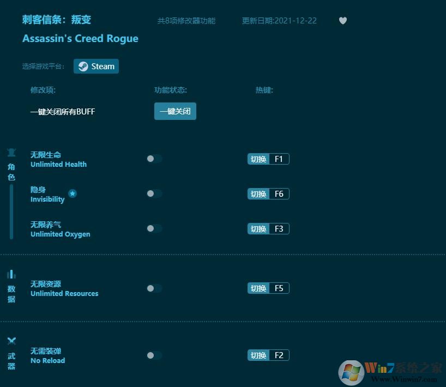Enable the Invisibility toggle
Screen dimensions: 446x387
coord(154,194)
